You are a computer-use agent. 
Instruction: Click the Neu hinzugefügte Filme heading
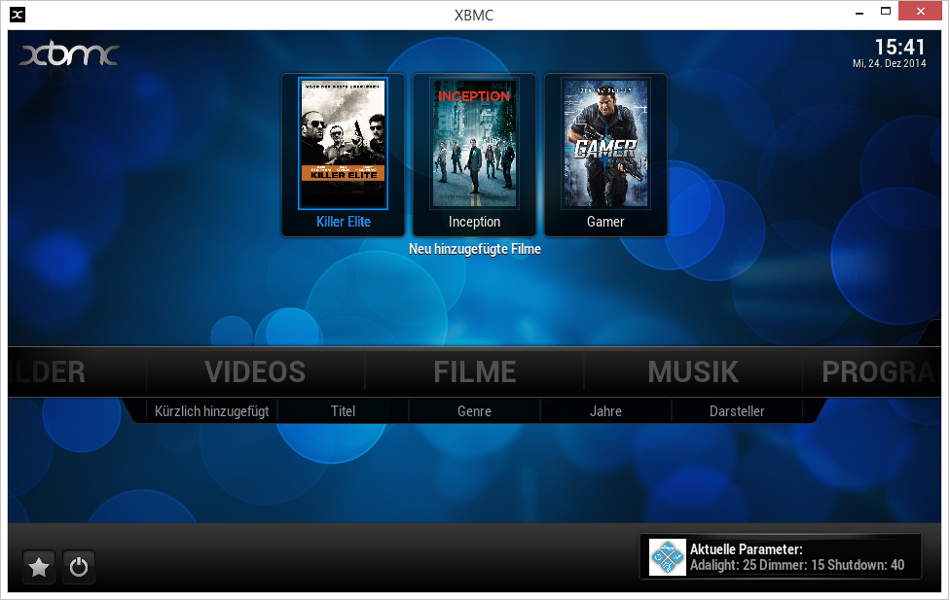click(x=474, y=249)
